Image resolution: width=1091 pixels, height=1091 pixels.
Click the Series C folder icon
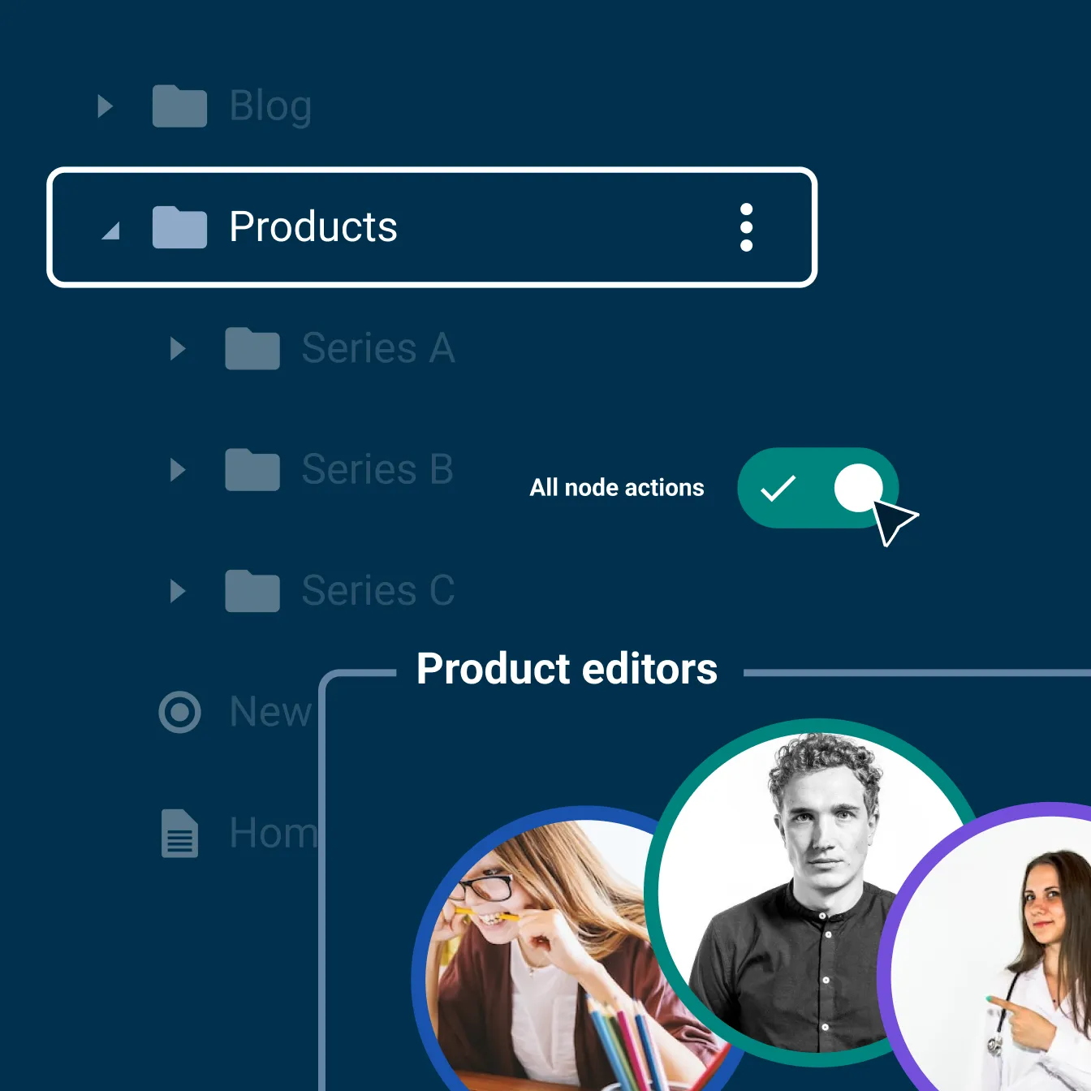point(252,591)
